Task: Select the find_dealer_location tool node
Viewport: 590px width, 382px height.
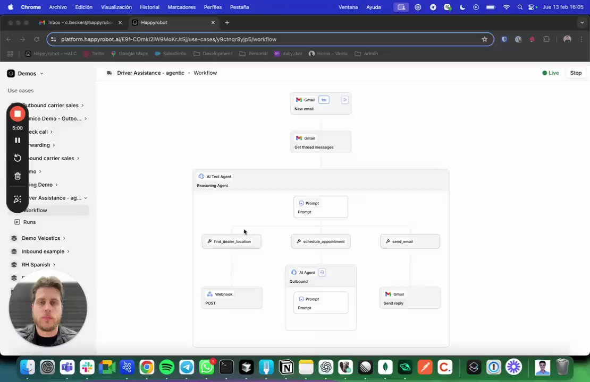Action: 231,241
